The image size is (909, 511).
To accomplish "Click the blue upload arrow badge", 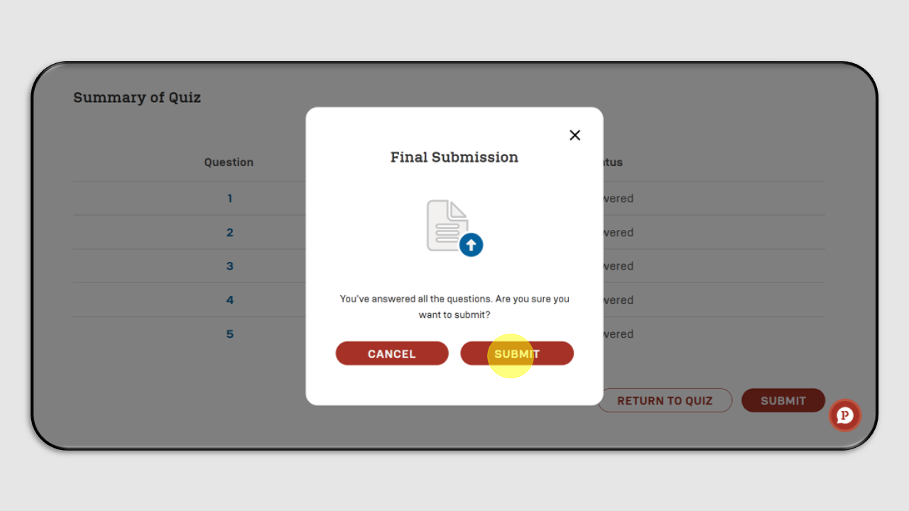I will tap(471, 246).
